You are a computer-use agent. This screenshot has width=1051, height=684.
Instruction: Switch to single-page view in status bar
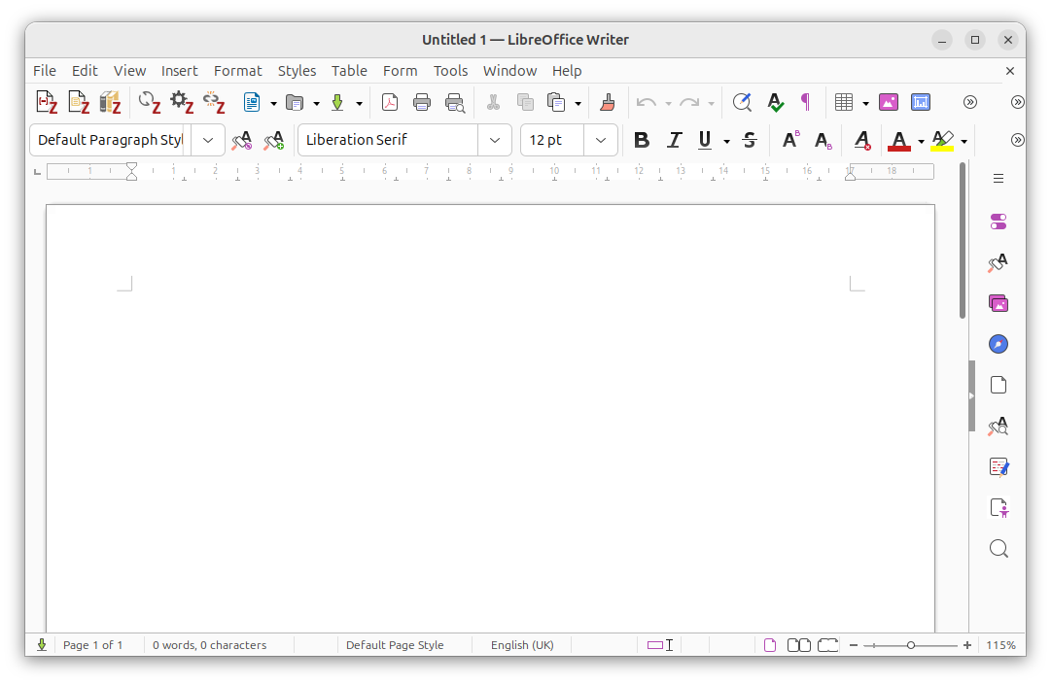tap(770, 645)
